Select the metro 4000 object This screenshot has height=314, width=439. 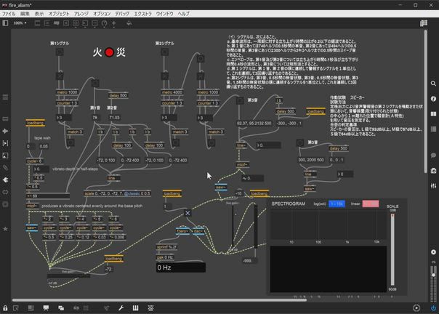click(x=172, y=92)
